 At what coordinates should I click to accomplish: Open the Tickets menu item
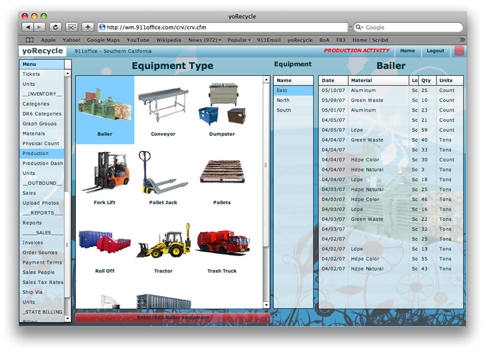(x=31, y=74)
